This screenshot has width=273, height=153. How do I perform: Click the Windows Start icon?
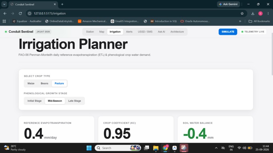(x=89, y=148)
